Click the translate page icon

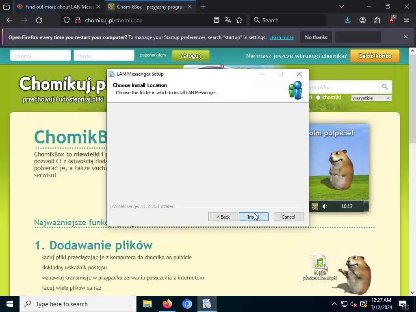pos(228,20)
